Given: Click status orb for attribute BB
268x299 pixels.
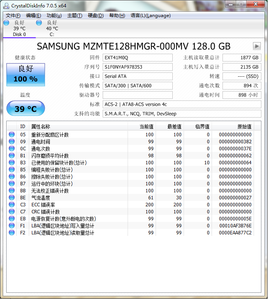Looking at the screenshot, I should click(x=12, y=190).
